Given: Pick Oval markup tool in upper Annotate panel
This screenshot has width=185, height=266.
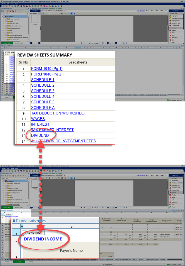Looking at the screenshot, I should click(x=173, y=40).
